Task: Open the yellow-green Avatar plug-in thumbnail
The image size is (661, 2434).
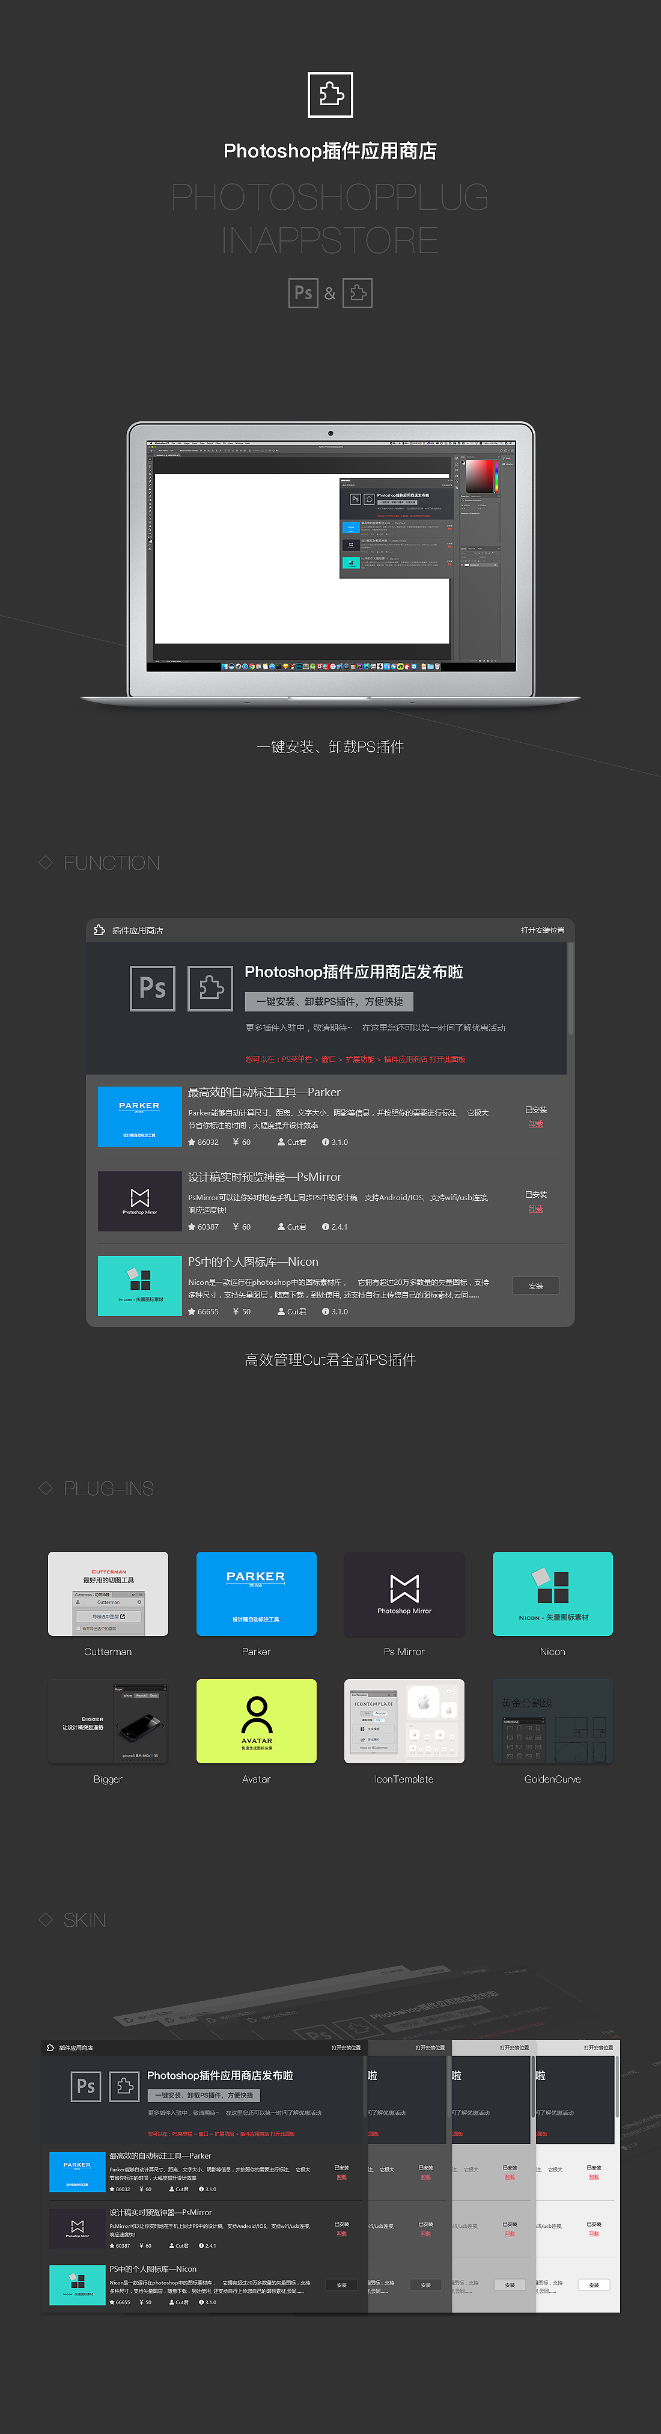Action: point(257,1722)
